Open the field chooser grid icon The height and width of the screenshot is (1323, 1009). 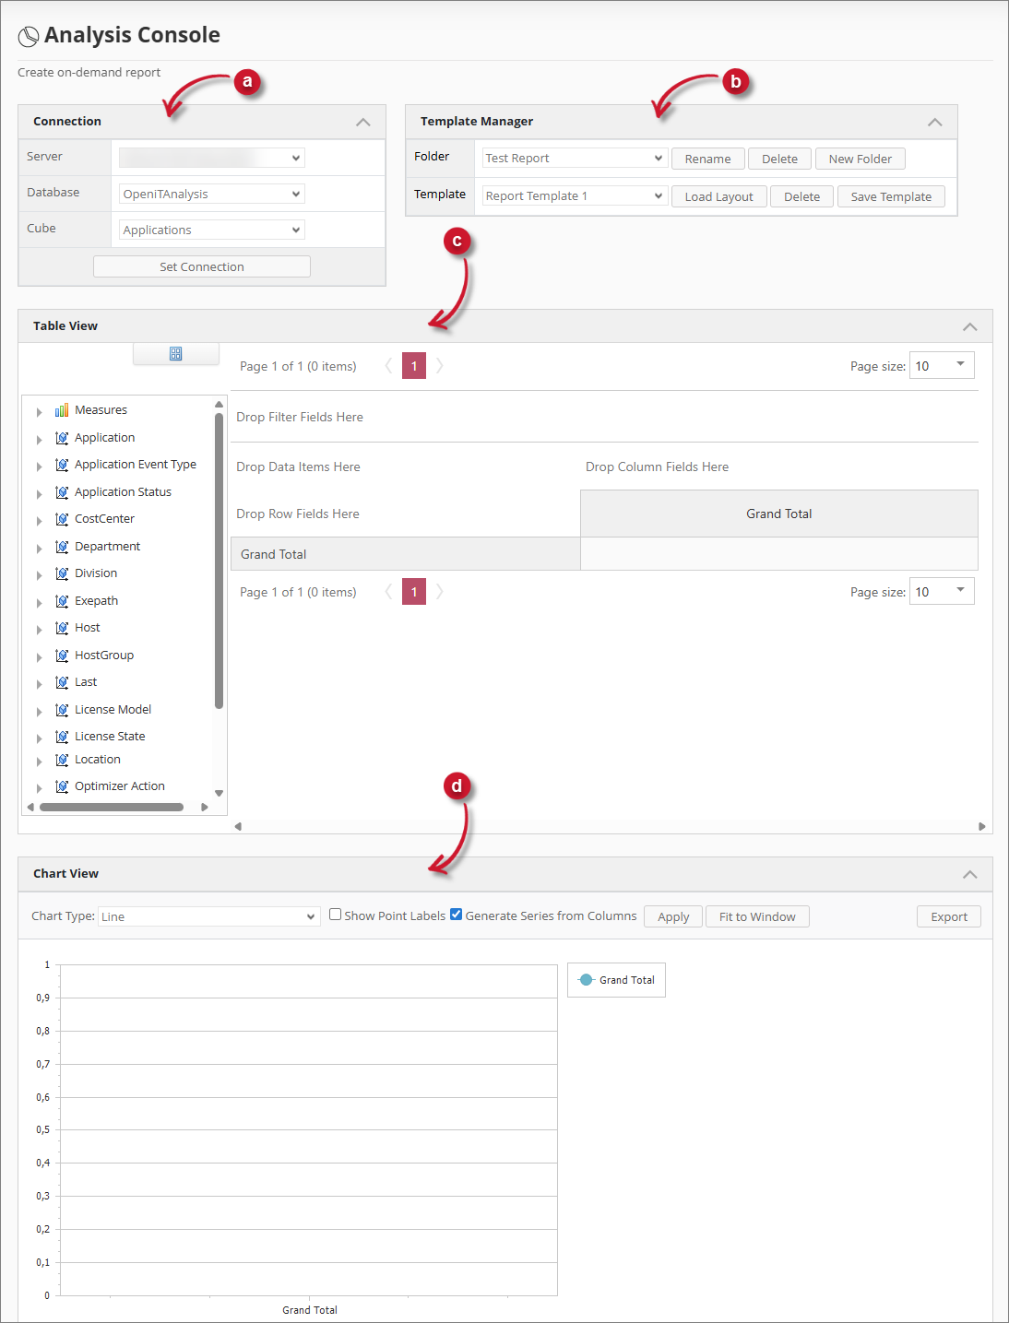coord(175,354)
